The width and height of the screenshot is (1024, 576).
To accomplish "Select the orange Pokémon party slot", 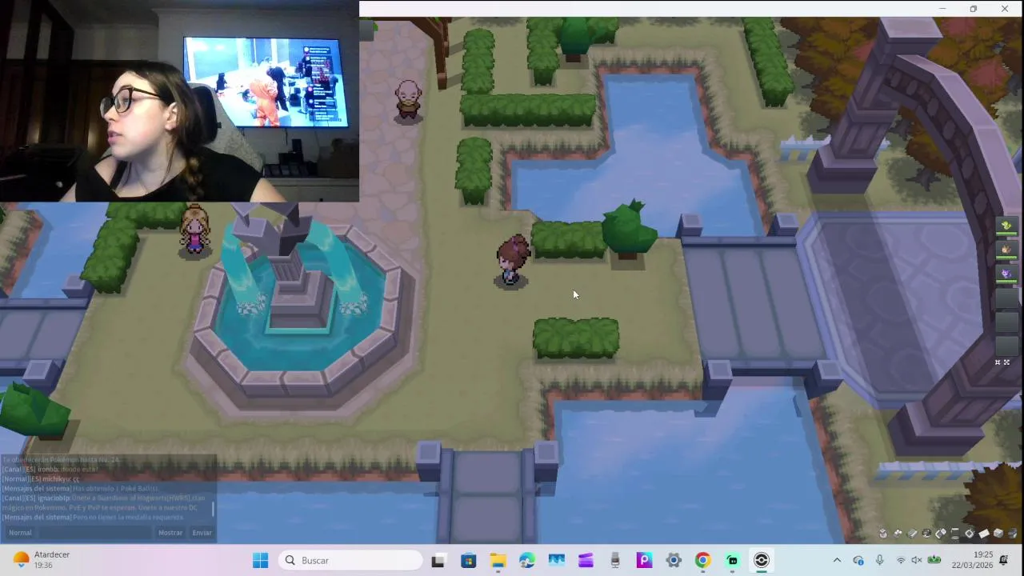I will click(1006, 250).
